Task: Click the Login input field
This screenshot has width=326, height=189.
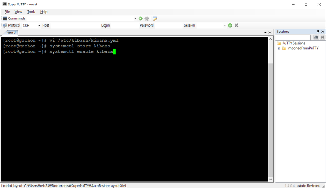Action: (x=125, y=25)
